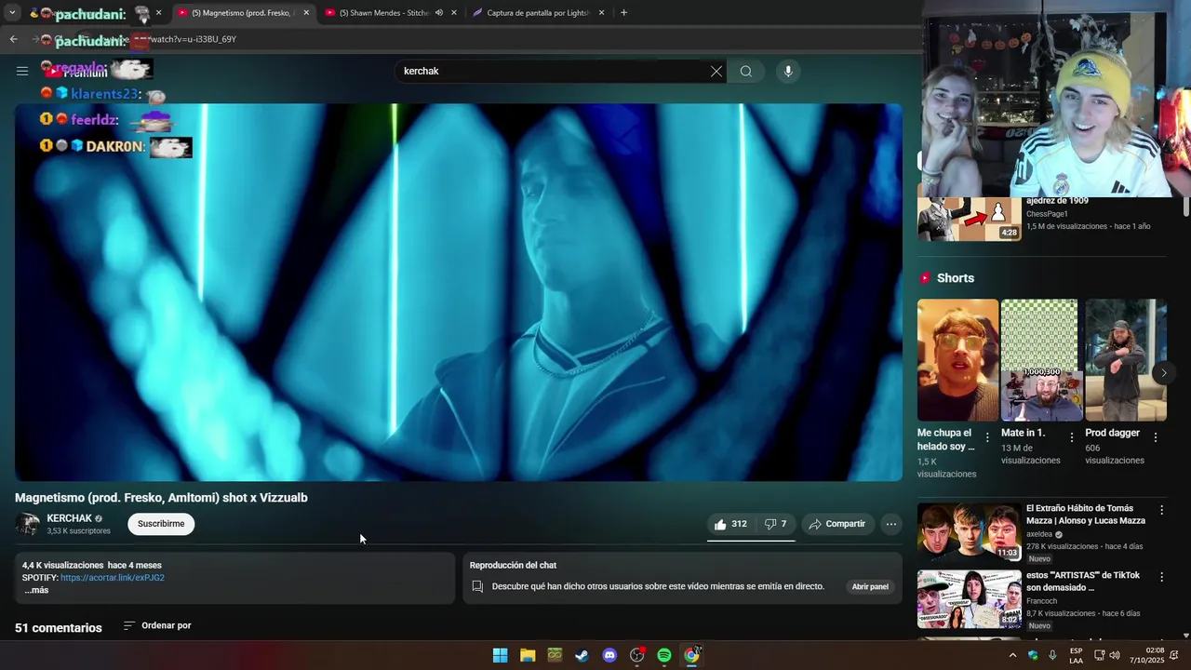Click the 51 comentarios heading
Screen dimensions: 1191x670
(59, 628)
